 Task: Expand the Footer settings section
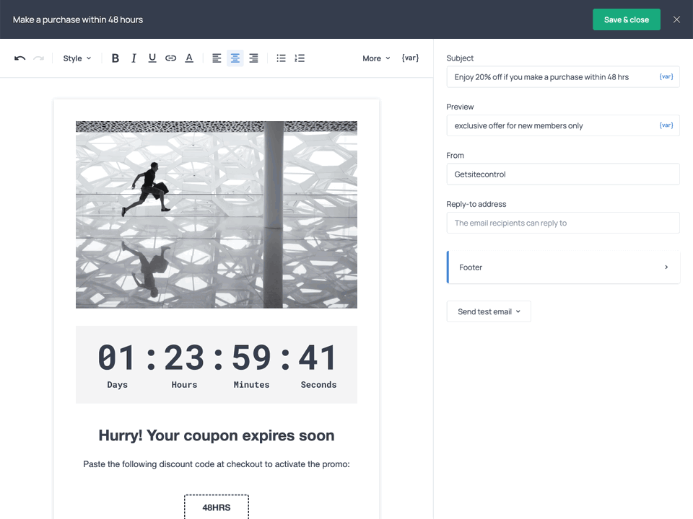pos(563,267)
